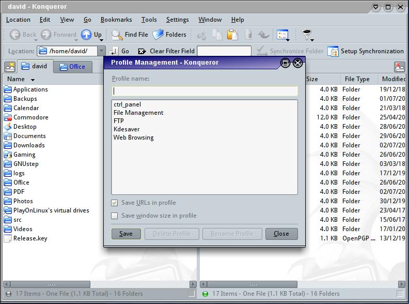
Task: Click Synchronize Folder checkmark icon
Action: (x=262, y=51)
